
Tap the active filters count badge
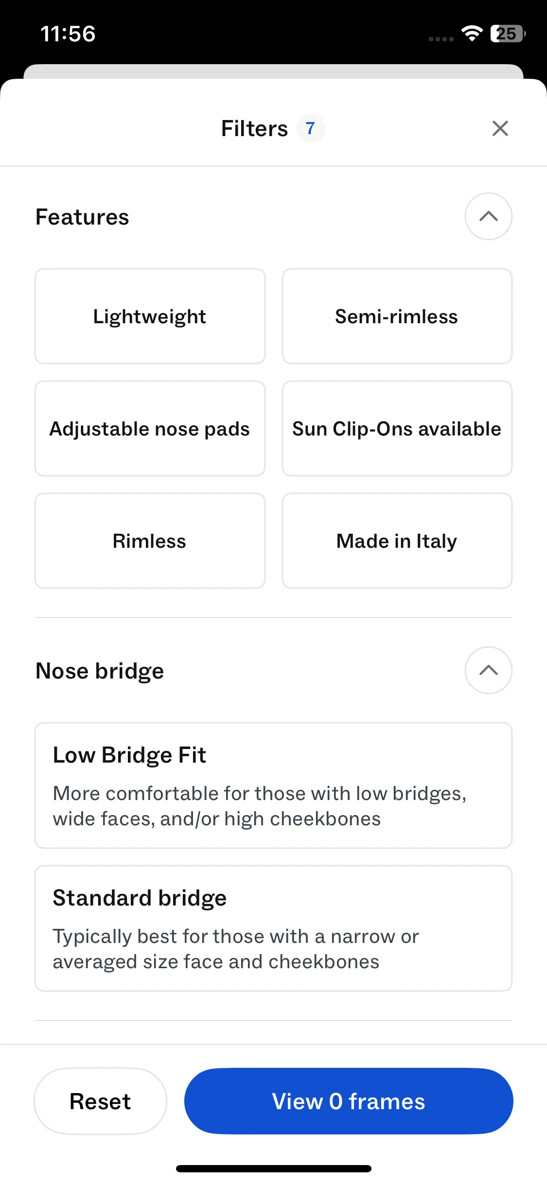pos(310,129)
